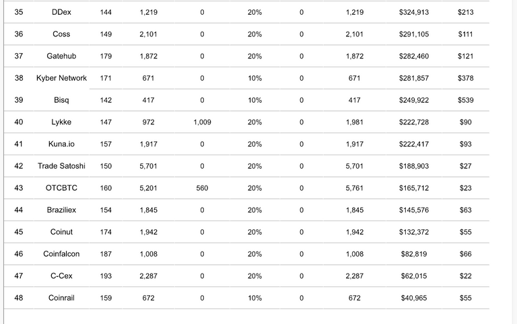
Task: Select the $222,728 value cell
Action: pyautogui.click(x=413, y=122)
